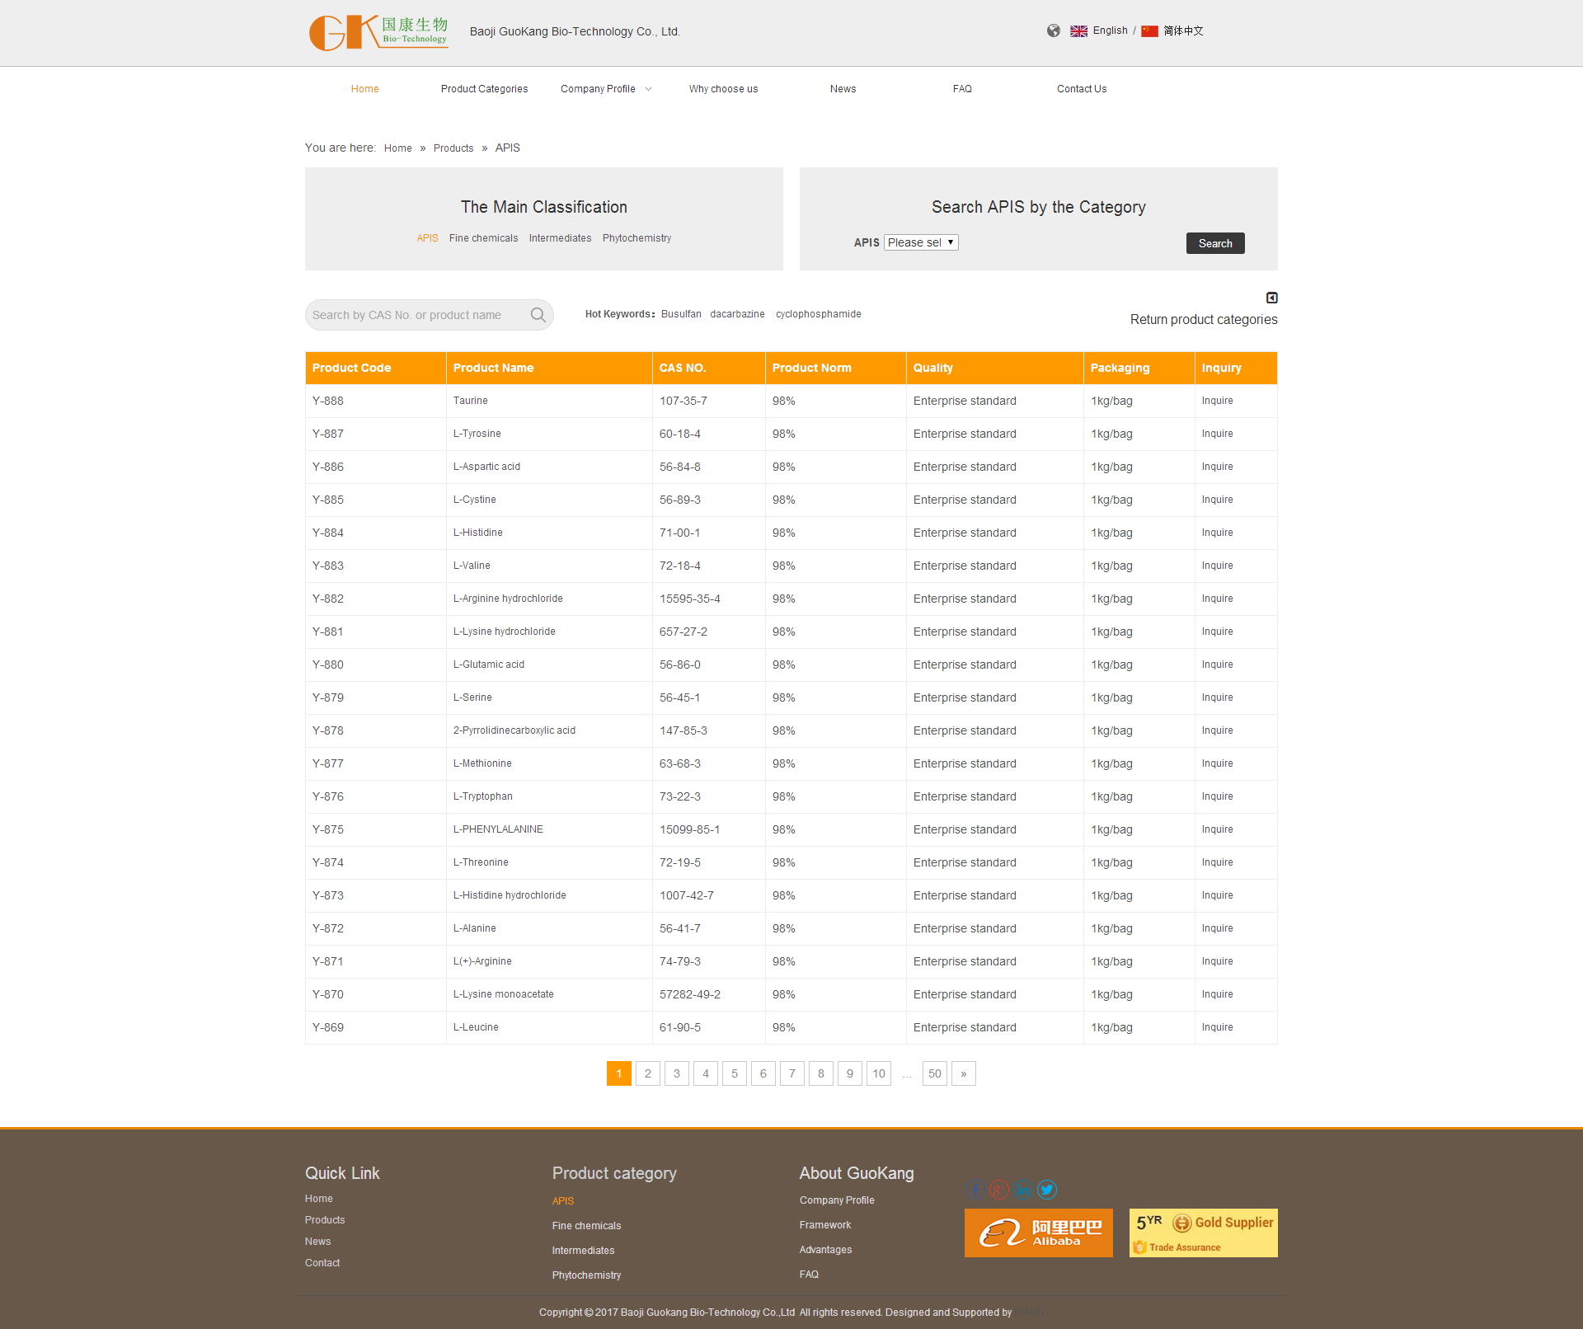Image resolution: width=1583 pixels, height=1329 pixels.
Task: Open the APIS 'Please sel' category dropdown
Action: click(x=921, y=242)
